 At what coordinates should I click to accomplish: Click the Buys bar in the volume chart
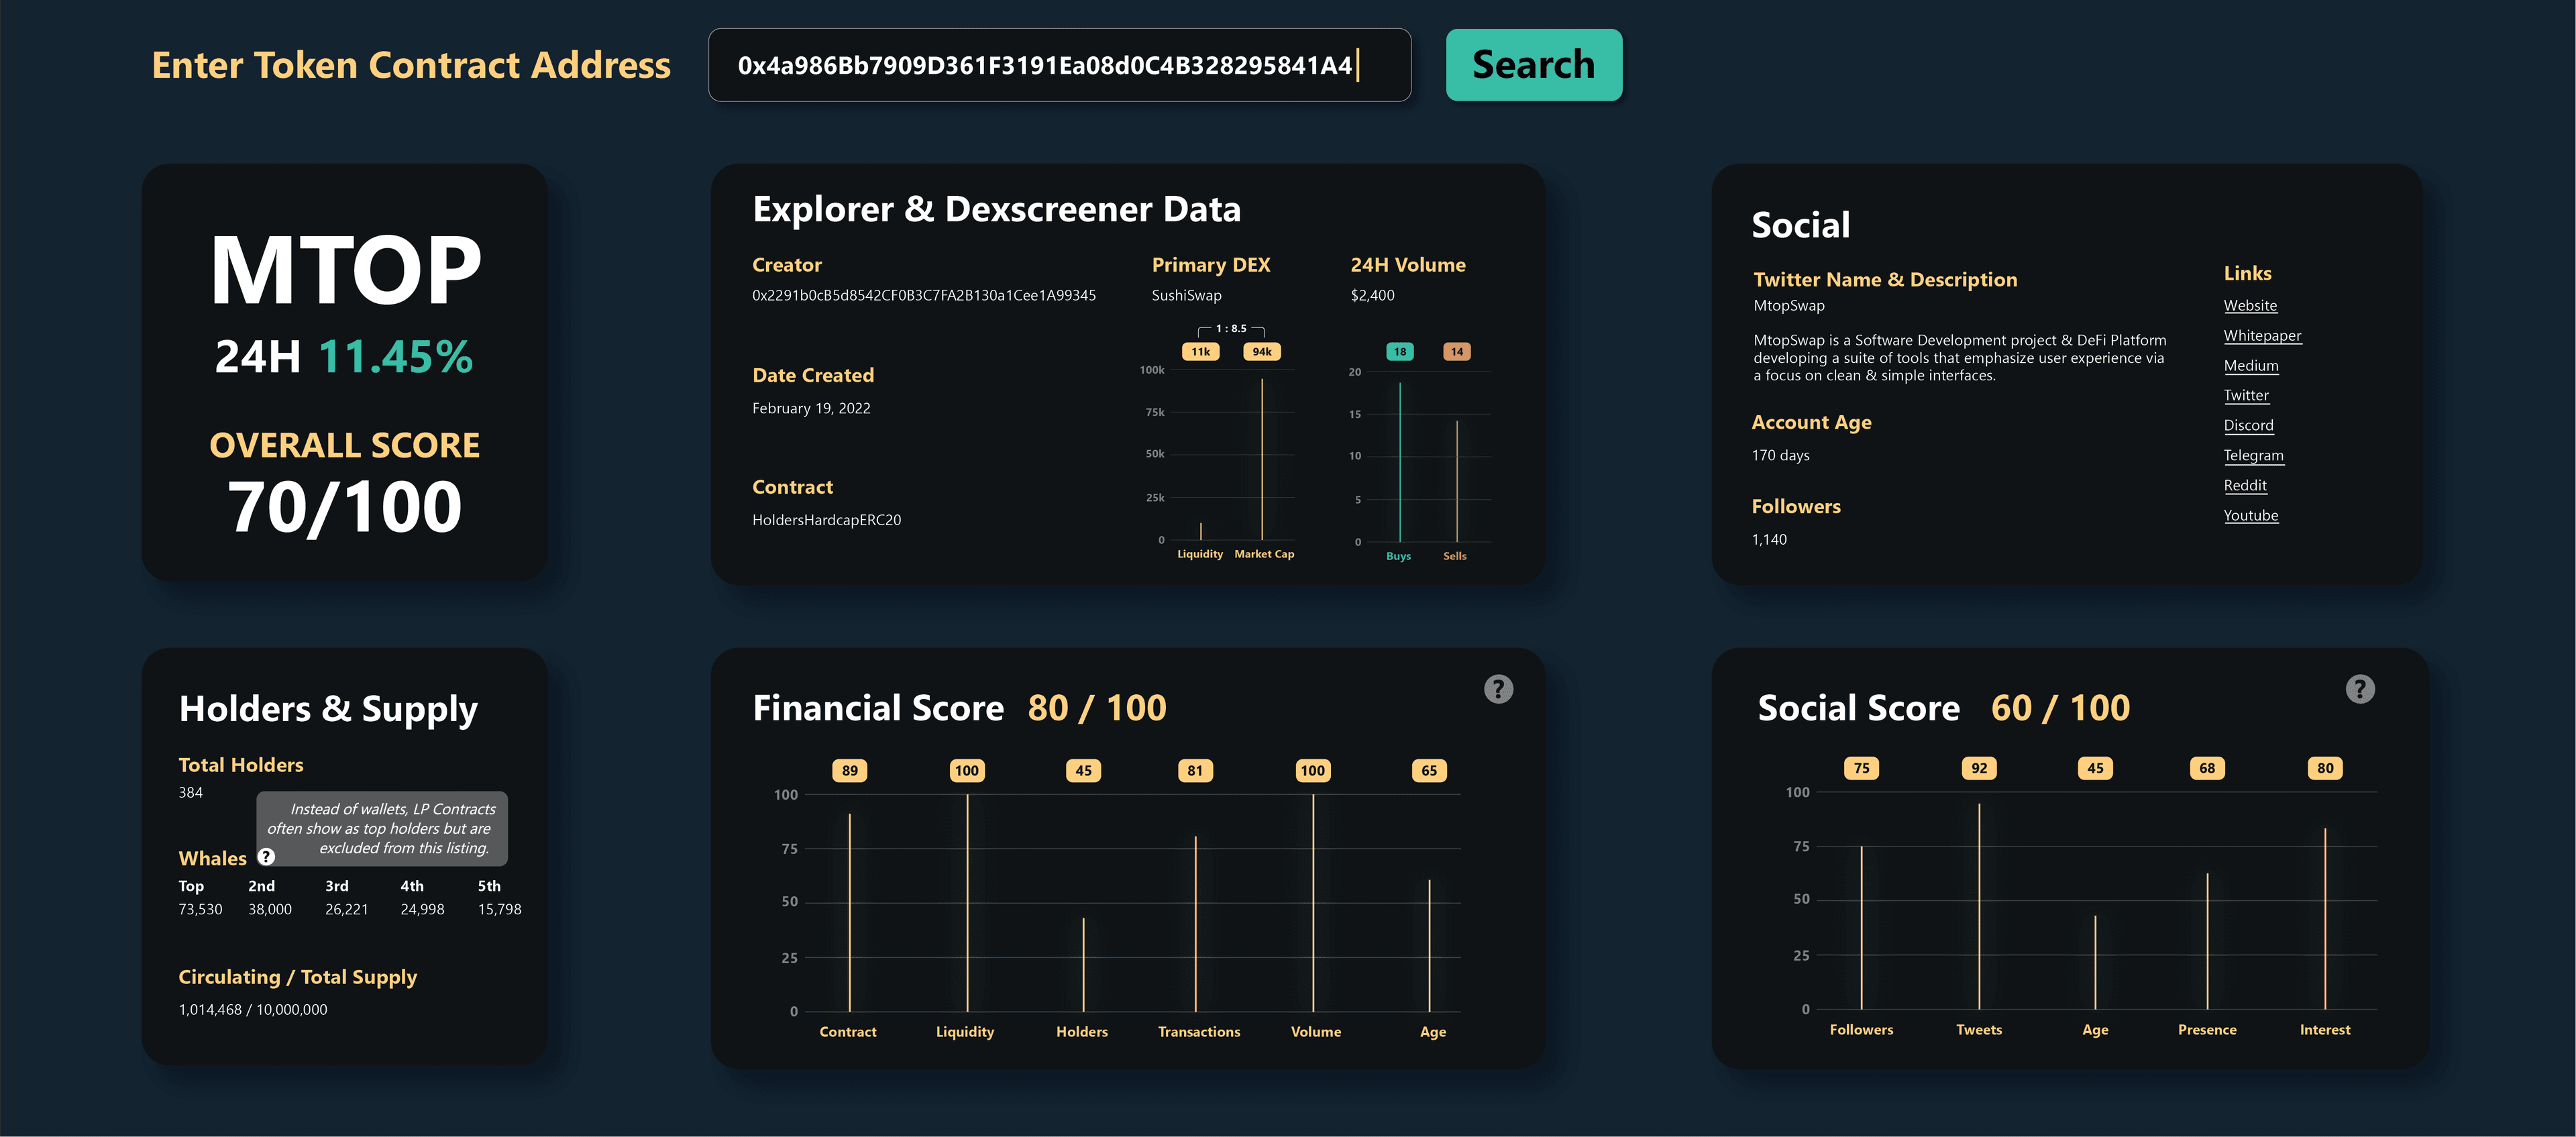click(x=1399, y=460)
